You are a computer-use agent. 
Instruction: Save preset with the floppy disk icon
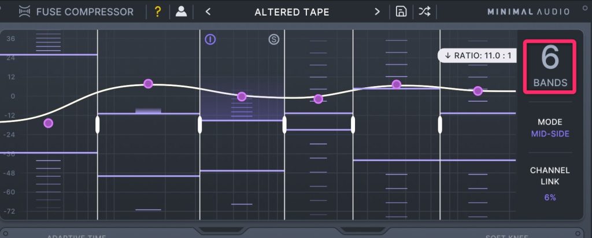coord(401,12)
